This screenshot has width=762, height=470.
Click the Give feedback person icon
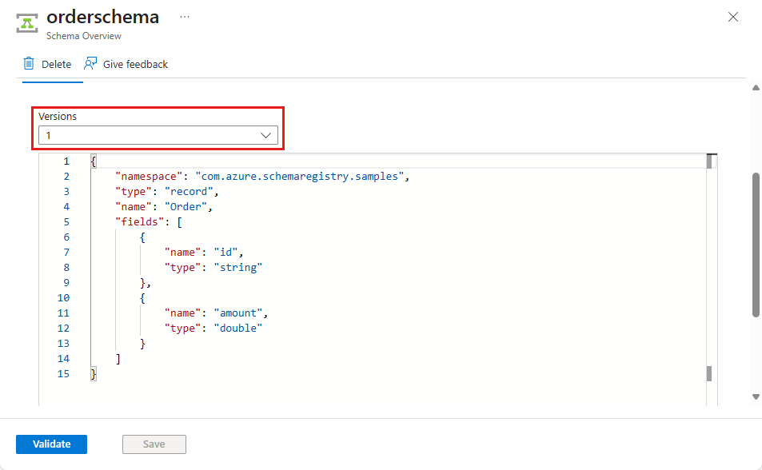click(x=90, y=64)
